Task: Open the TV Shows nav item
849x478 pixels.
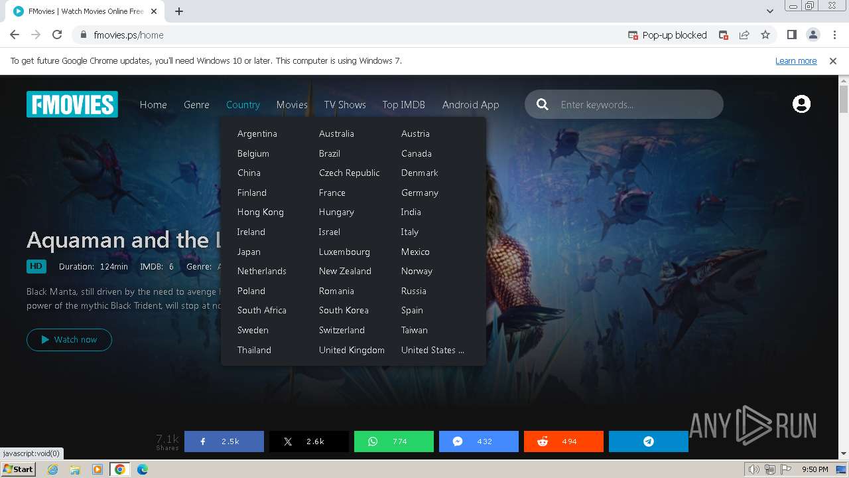Action: coord(345,105)
